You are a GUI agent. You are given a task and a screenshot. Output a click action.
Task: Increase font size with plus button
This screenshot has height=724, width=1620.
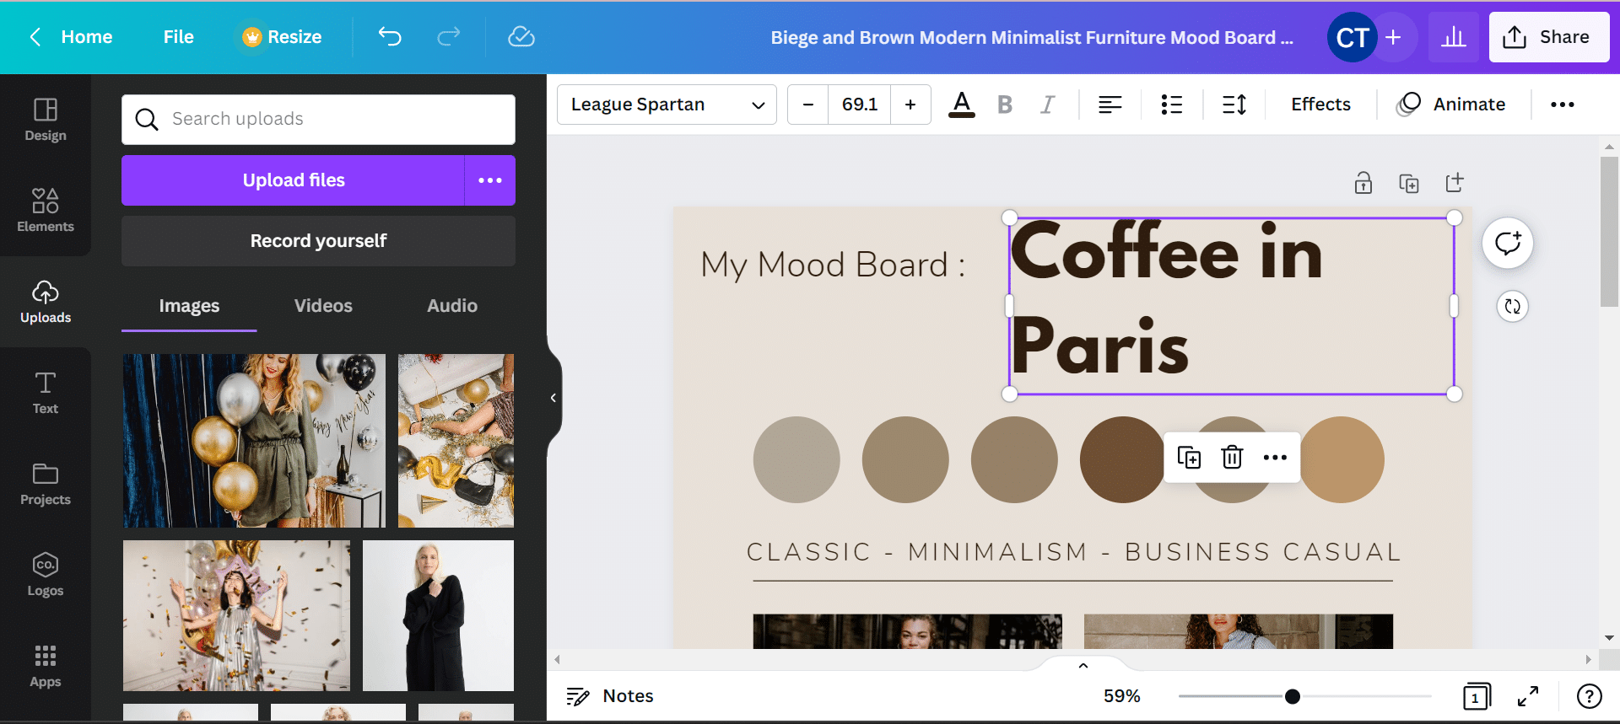910,105
